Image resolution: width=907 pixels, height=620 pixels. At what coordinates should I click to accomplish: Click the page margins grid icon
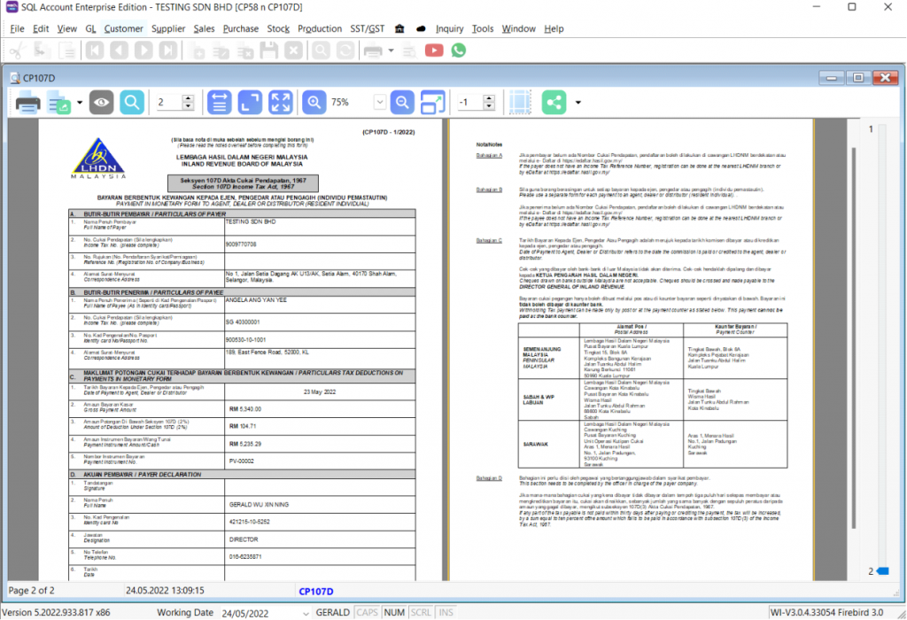click(519, 103)
